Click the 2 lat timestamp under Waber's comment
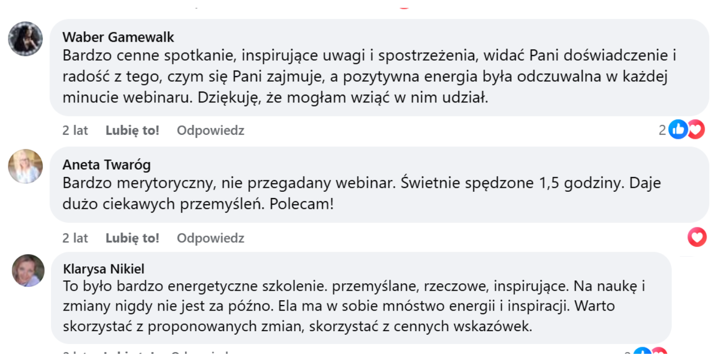The width and height of the screenshot is (720, 360). (75, 131)
